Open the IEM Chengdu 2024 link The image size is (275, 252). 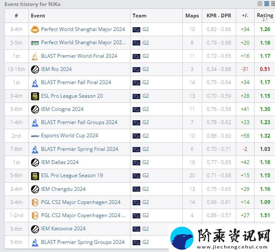63,189
